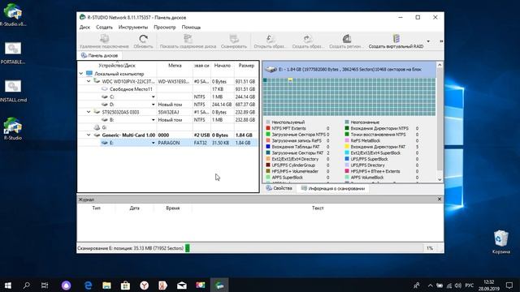Image resolution: width=520 pixels, height=292 pixels.
Task: Click the Метка column header
Action: click(x=175, y=66)
